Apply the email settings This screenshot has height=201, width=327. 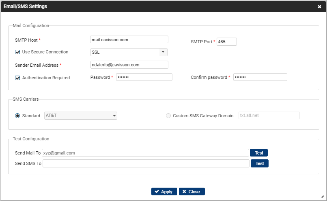(164, 192)
